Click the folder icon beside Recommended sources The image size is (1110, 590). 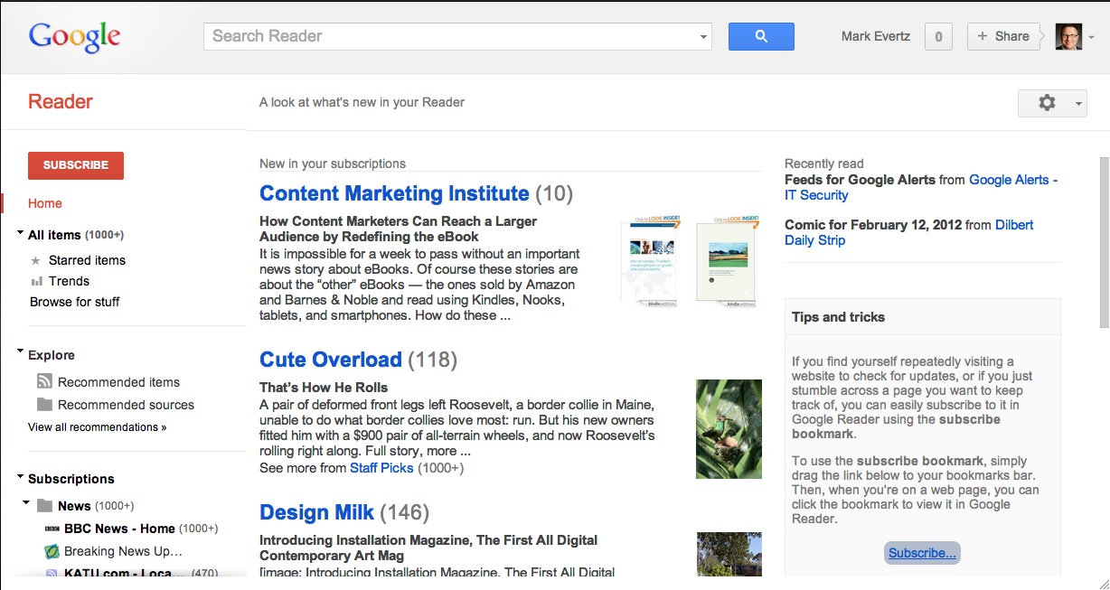click(44, 405)
